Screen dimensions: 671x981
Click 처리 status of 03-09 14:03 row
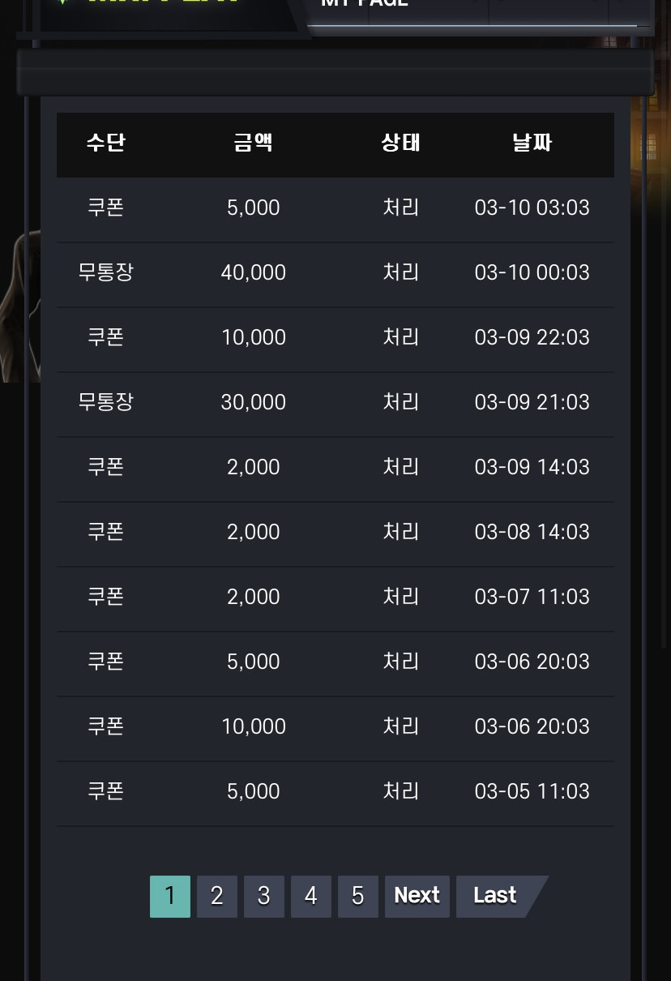(401, 467)
